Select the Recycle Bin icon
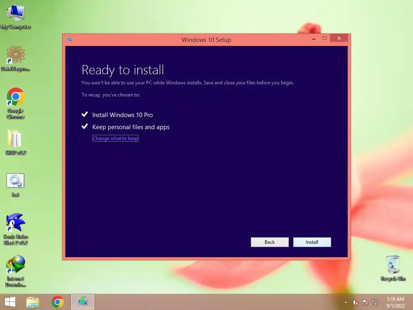Viewport: 413px width, 310px height. 393,268
